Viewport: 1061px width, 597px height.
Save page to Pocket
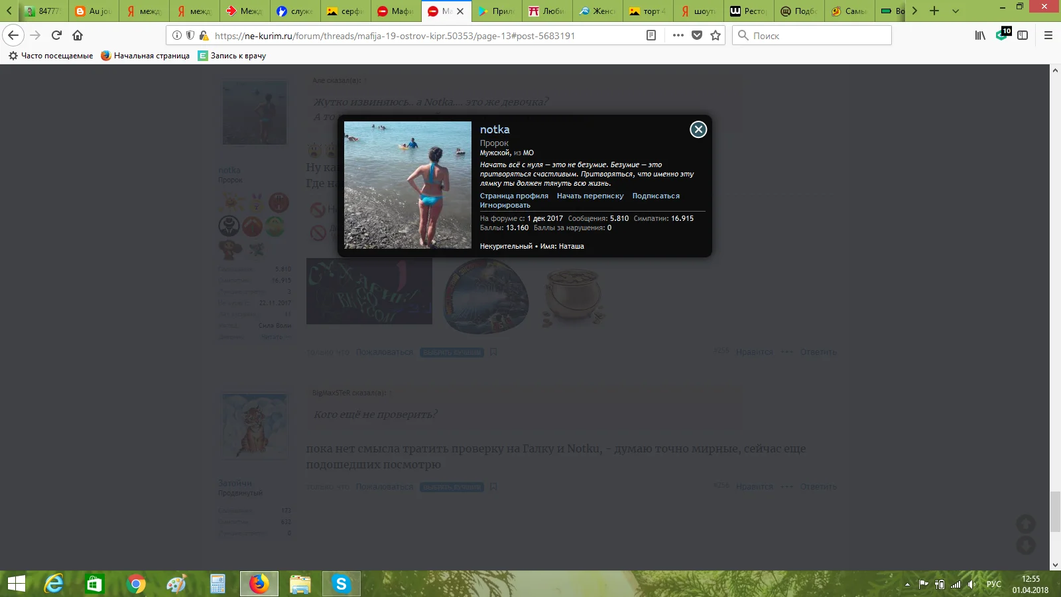[x=697, y=35]
